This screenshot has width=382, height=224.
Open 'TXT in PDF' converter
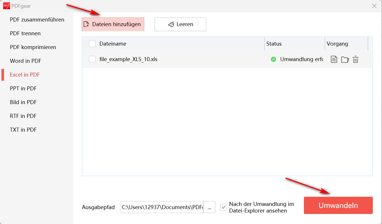(x=23, y=130)
